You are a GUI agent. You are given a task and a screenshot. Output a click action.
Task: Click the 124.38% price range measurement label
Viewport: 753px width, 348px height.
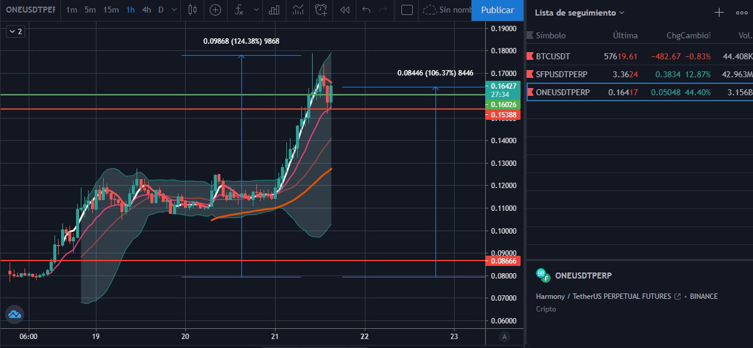point(241,41)
